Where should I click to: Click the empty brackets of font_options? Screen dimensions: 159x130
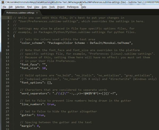pyautogui.click(x=49, y=83)
